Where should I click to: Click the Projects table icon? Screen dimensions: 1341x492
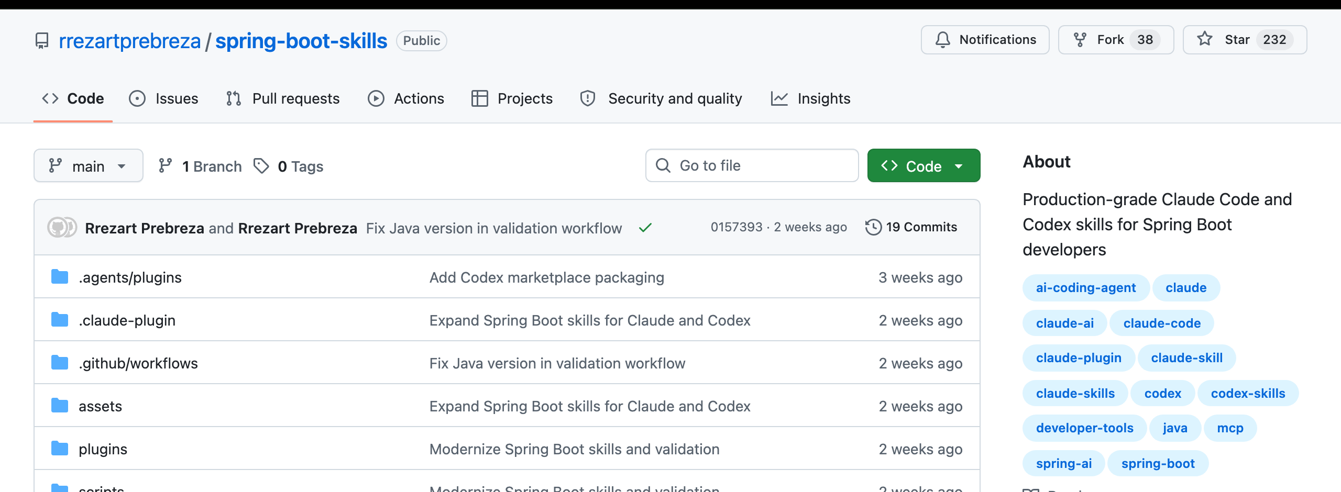480,98
